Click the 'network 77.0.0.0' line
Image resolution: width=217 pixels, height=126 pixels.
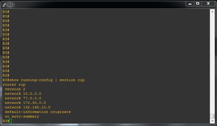(23, 98)
